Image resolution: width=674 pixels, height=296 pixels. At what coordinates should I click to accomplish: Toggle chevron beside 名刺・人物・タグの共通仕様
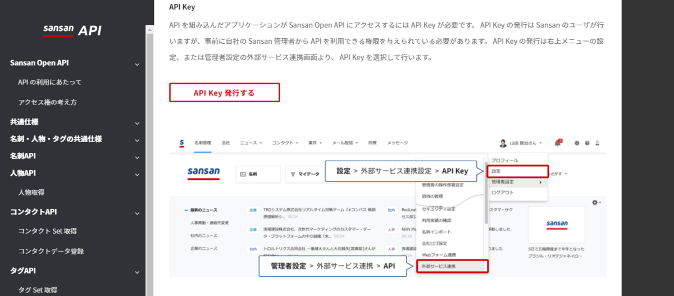click(137, 139)
